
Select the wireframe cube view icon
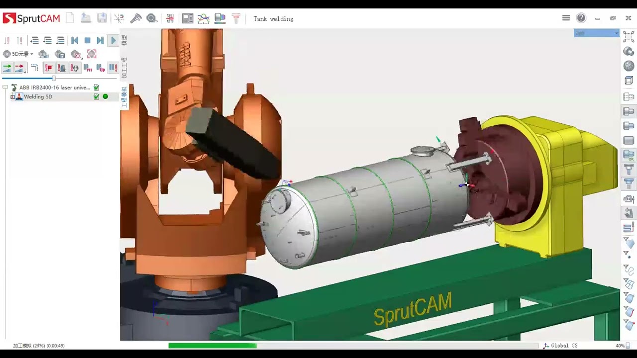tap(629, 80)
